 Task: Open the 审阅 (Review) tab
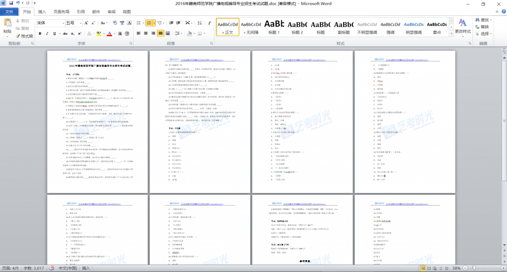(111, 11)
